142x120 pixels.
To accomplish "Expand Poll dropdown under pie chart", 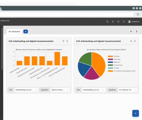I will (x=94, y=90).
